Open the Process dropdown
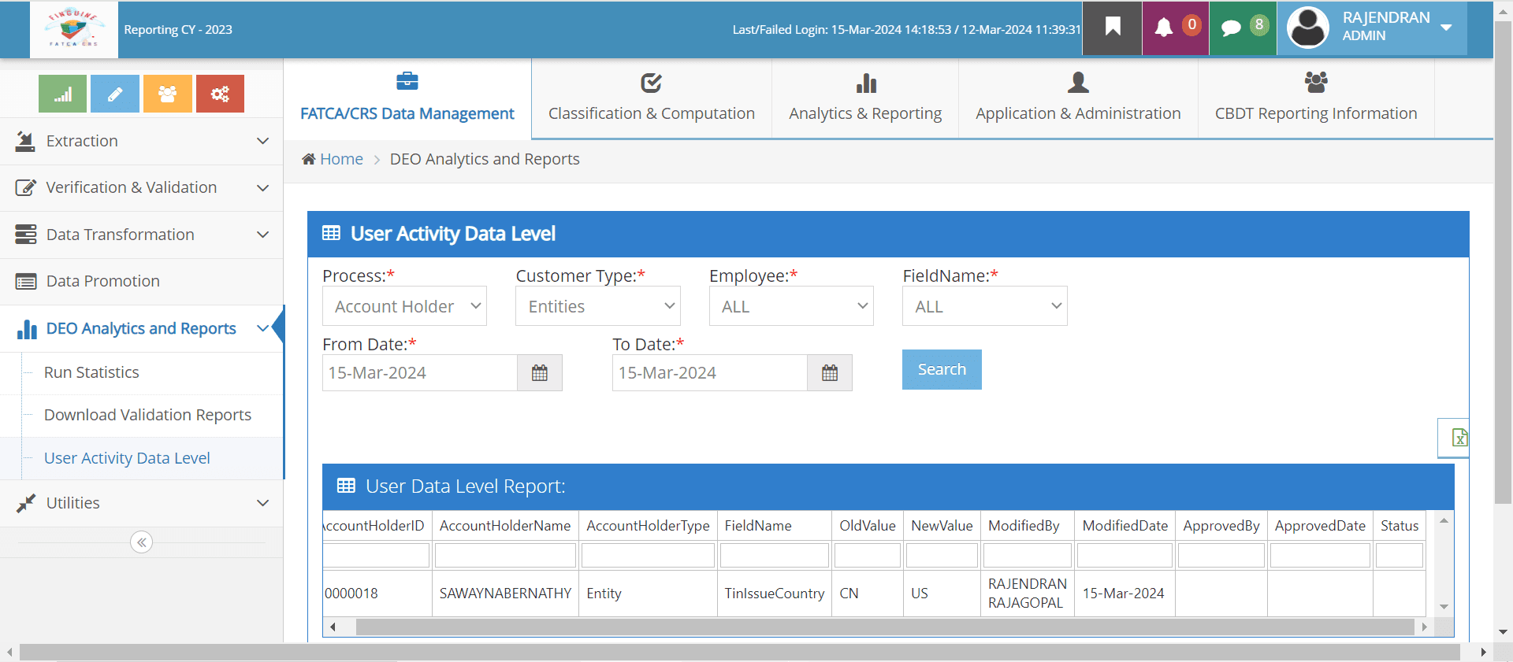The width and height of the screenshot is (1513, 662). point(404,306)
